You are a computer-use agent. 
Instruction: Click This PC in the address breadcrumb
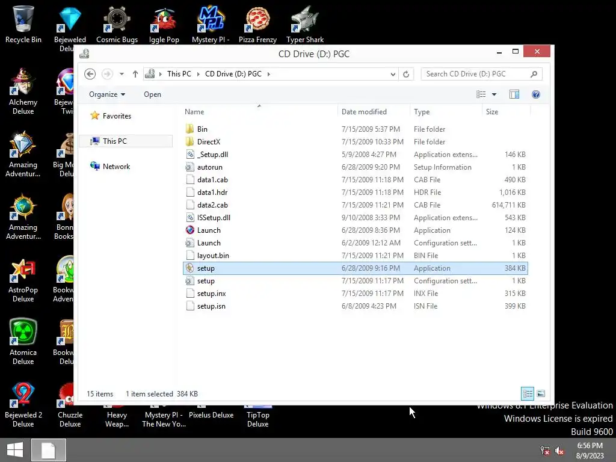click(x=179, y=74)
